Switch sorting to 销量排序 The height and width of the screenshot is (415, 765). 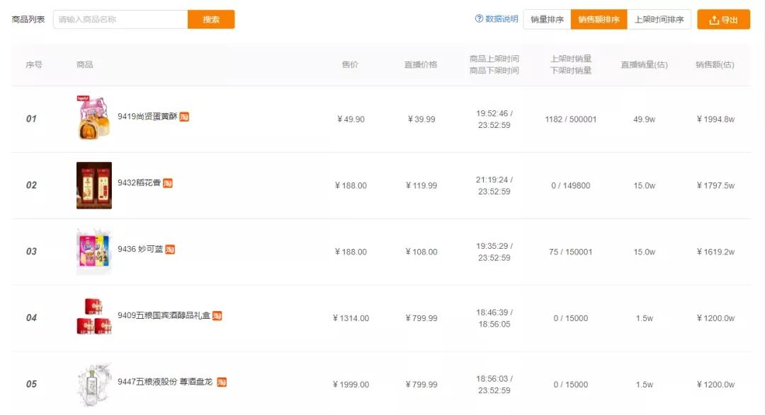pos(547,20)
